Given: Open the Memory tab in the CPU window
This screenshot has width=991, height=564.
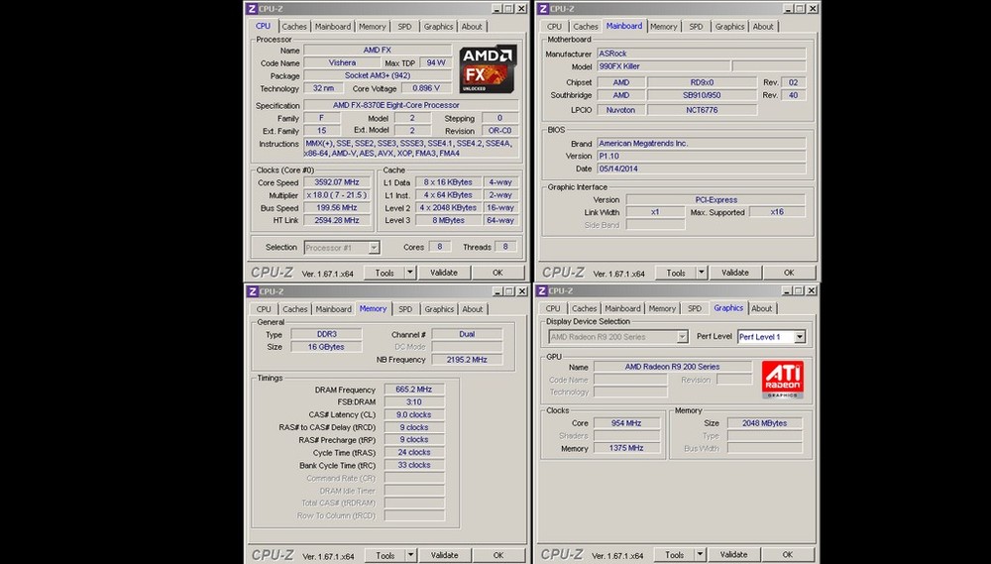Looking at the screenshot, I should pyautogui.click(x=373, y=27).
